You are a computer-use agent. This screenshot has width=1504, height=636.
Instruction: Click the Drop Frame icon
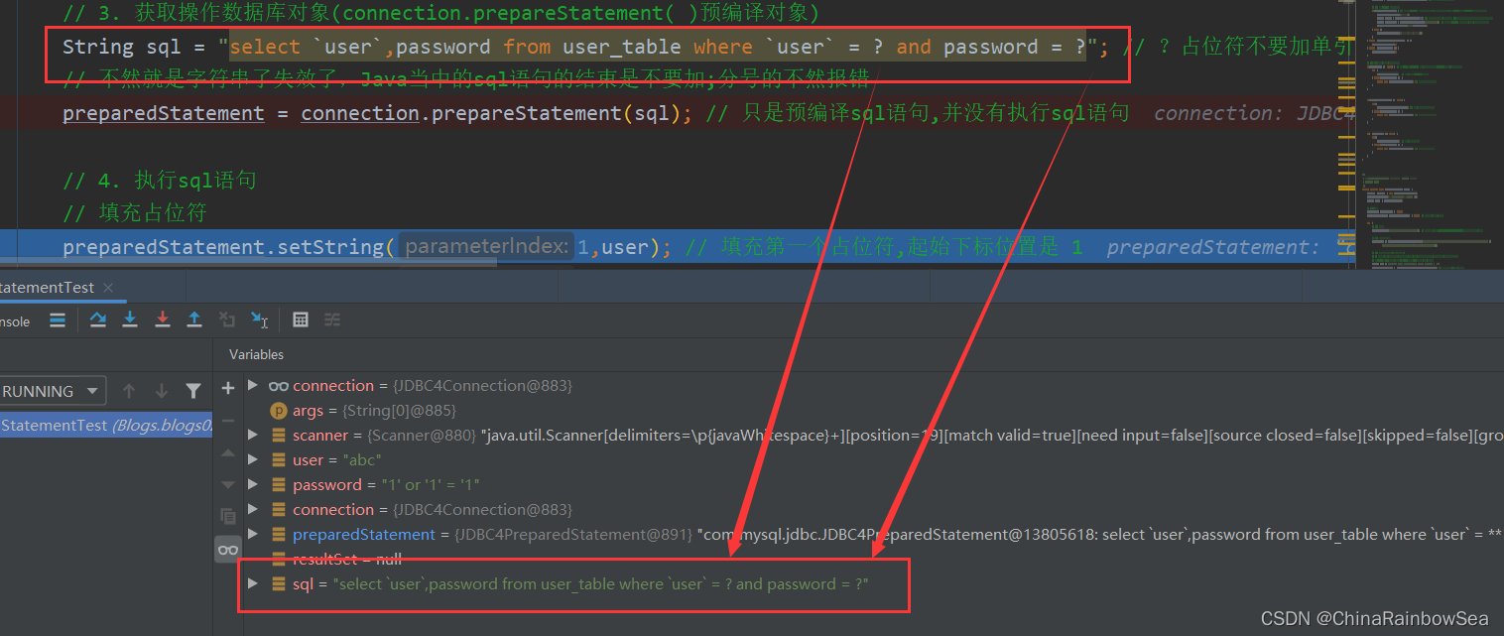227,319
